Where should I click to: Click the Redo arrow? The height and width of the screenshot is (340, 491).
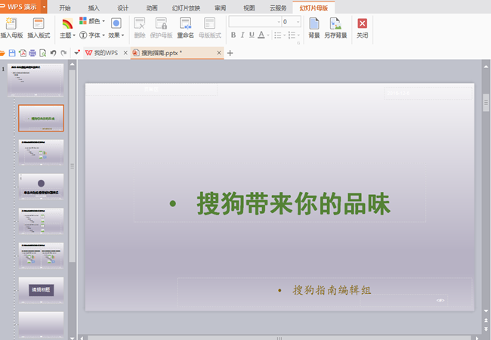click(63, 53)
